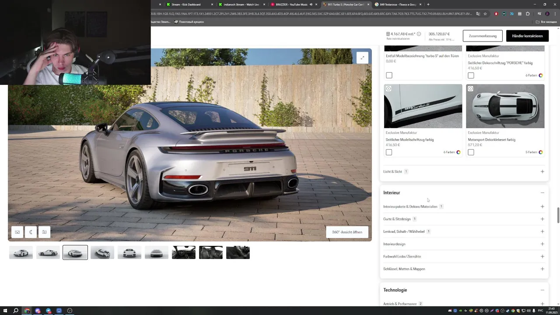
Task: Open the Почтовый аукцион bookmark
Action: 189,22
